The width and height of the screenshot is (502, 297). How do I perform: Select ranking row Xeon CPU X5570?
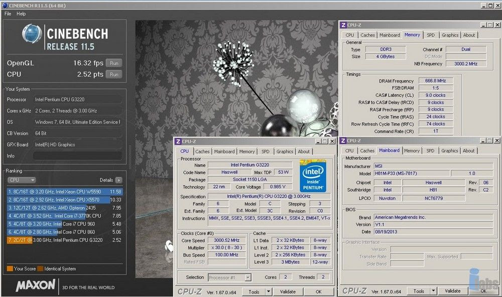click(65, 200)
